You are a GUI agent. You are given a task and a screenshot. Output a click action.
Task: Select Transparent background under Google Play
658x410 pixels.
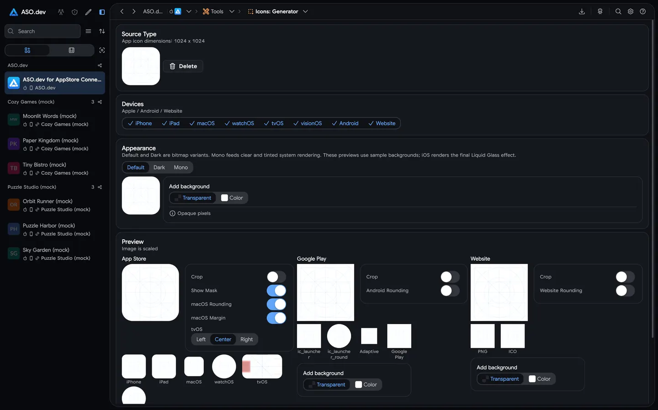coord(327,384)
